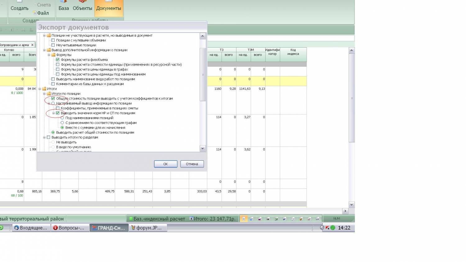Click the folder icon of Позиции не участвующие в расчете
466x262 pixels.
pyautogui.click(x=48, y=35)
